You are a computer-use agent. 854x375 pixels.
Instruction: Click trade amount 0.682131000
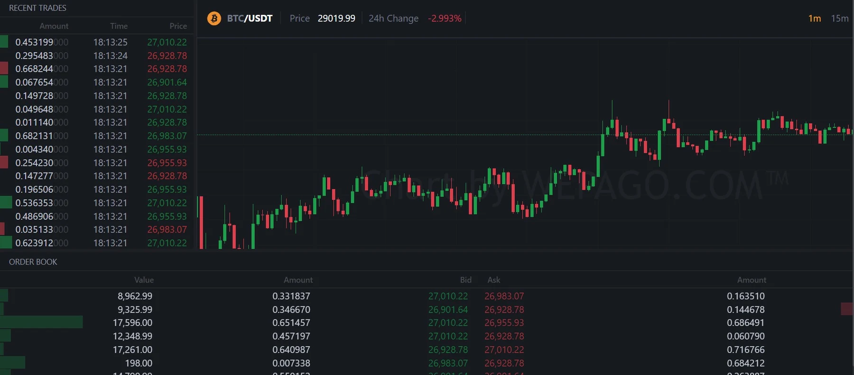point(42,136)
